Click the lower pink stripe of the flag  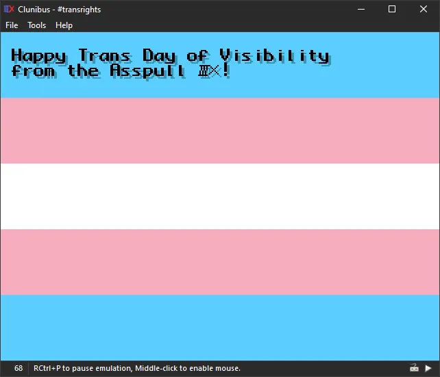point(220,261)
